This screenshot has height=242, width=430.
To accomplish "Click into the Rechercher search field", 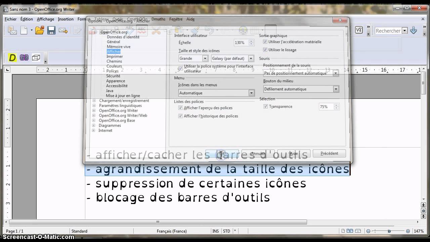I will tap(388, 31).
